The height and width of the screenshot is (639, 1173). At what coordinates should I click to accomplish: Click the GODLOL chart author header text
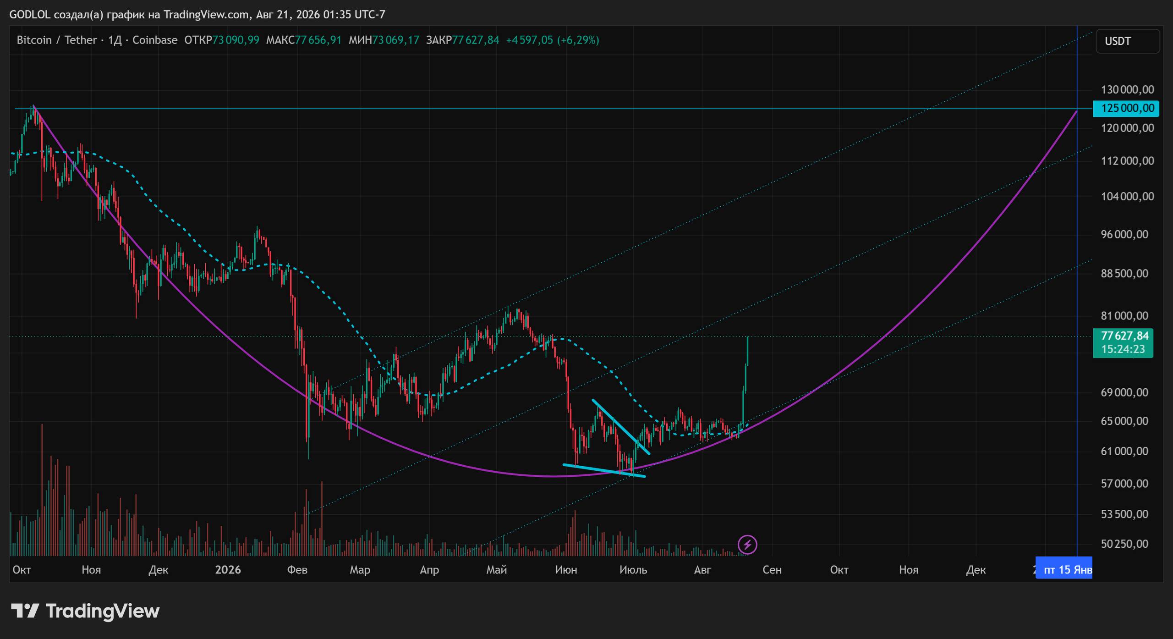[197, 15]
